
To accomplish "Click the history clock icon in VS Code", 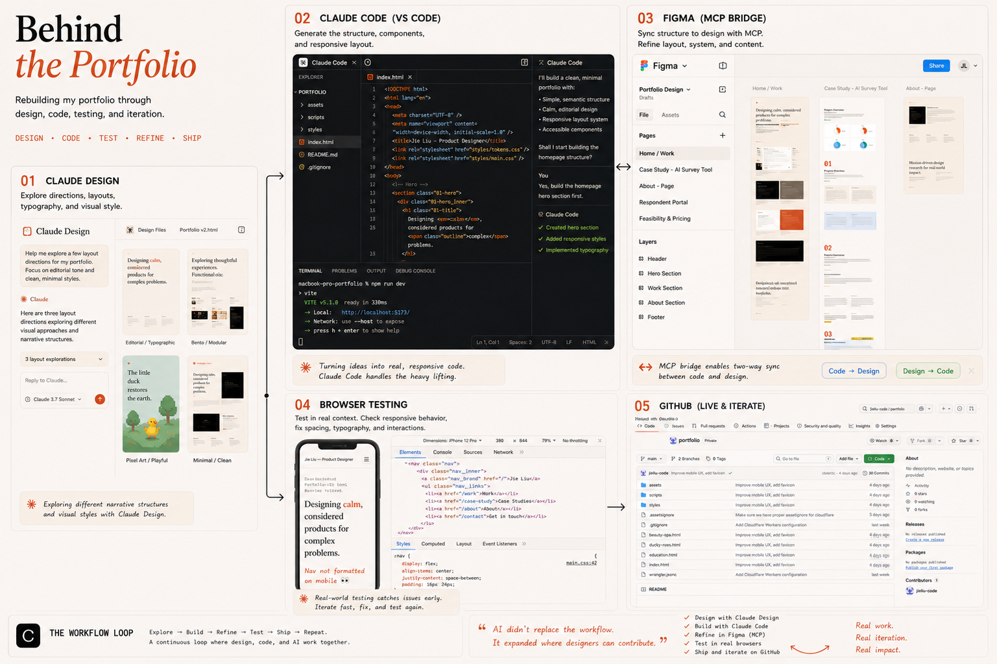I will 368,62.
